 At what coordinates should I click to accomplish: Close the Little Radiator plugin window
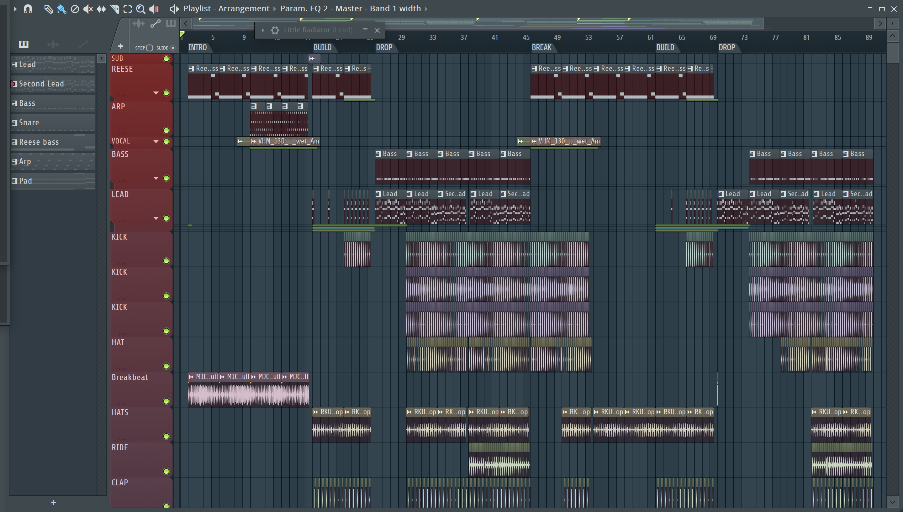point(377,30)
